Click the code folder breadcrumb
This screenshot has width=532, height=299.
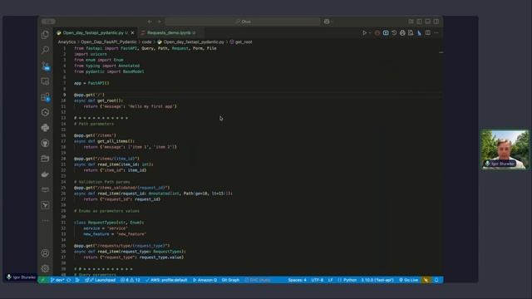pyautogui.click(x=146, y=42)
